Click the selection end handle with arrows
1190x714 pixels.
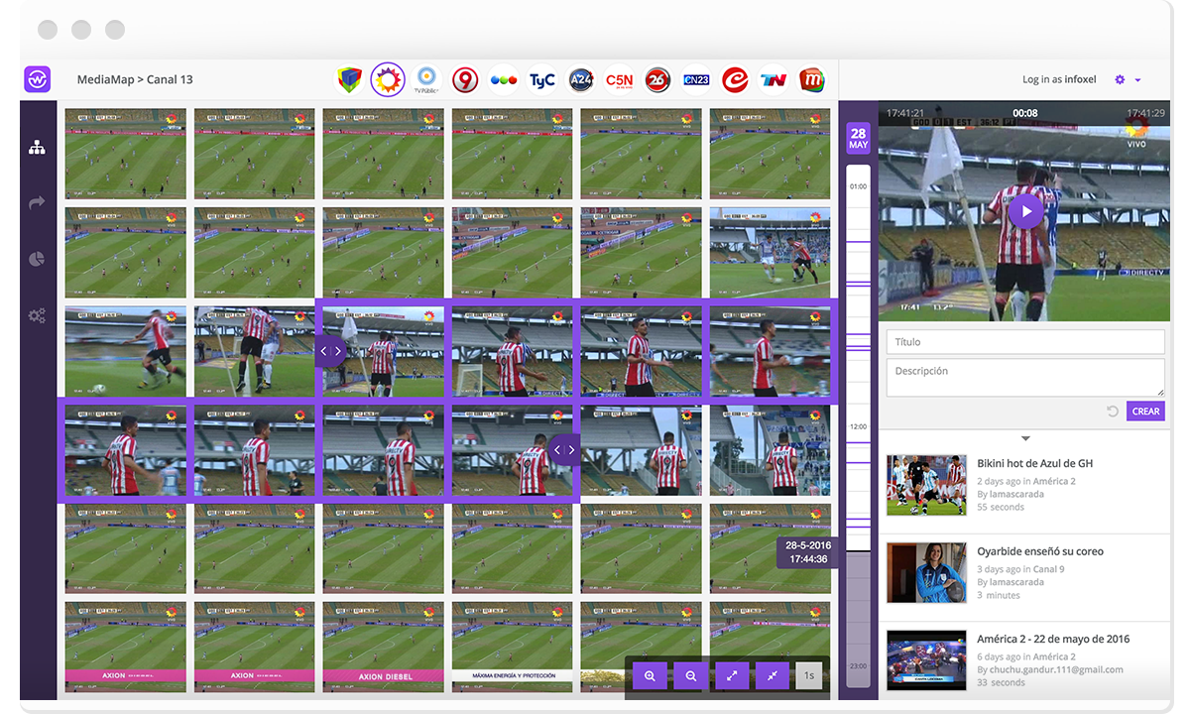coord(564,450)
